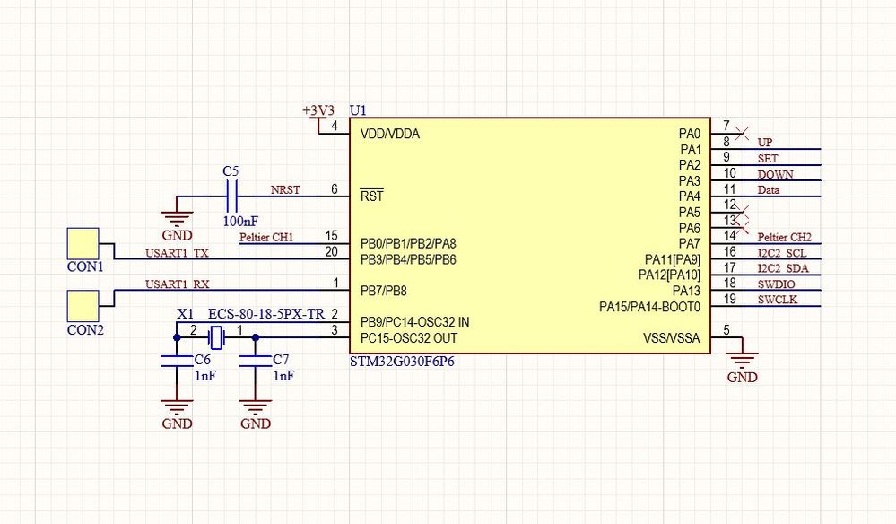
Task: Click the PA13 pin name
Action: coord(686,291)
